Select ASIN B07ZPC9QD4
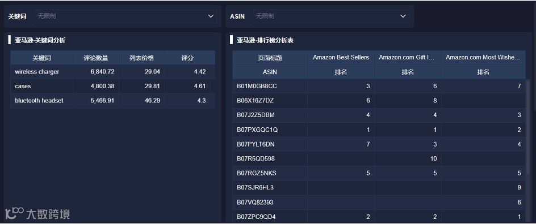This screenshot has width=536, height=224. [257, 217]
